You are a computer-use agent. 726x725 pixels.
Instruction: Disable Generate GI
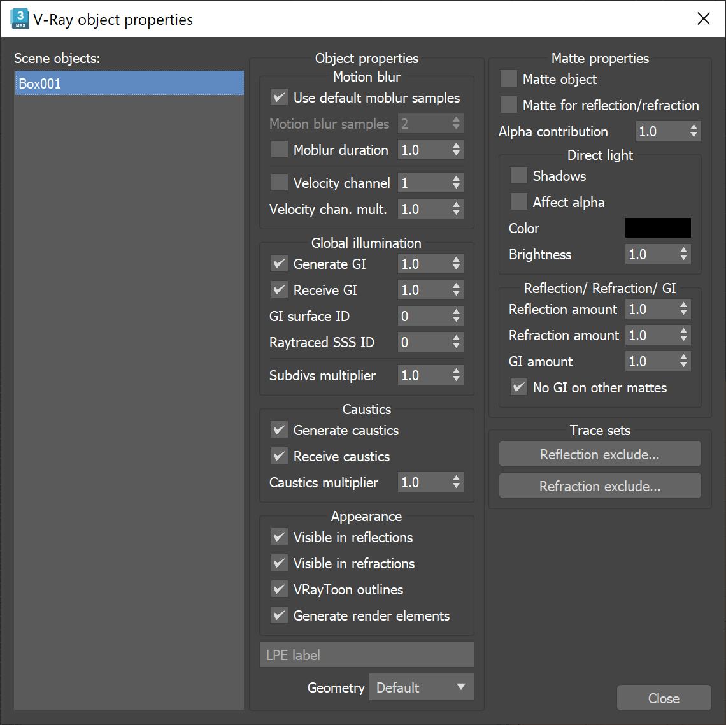pyautogui.click(x=279, y=263)
